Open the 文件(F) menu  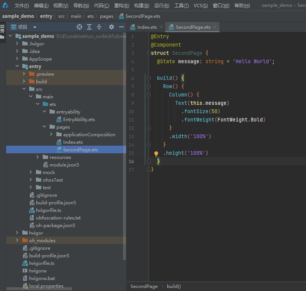(22, 5)
